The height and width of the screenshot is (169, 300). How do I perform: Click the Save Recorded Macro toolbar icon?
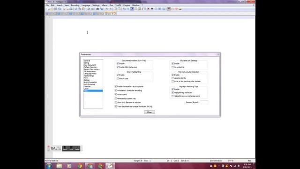click(164, 9)
